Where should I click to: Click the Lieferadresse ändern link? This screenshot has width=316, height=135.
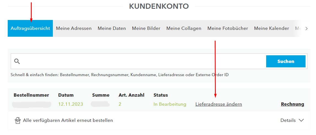(x=219, y=104)
